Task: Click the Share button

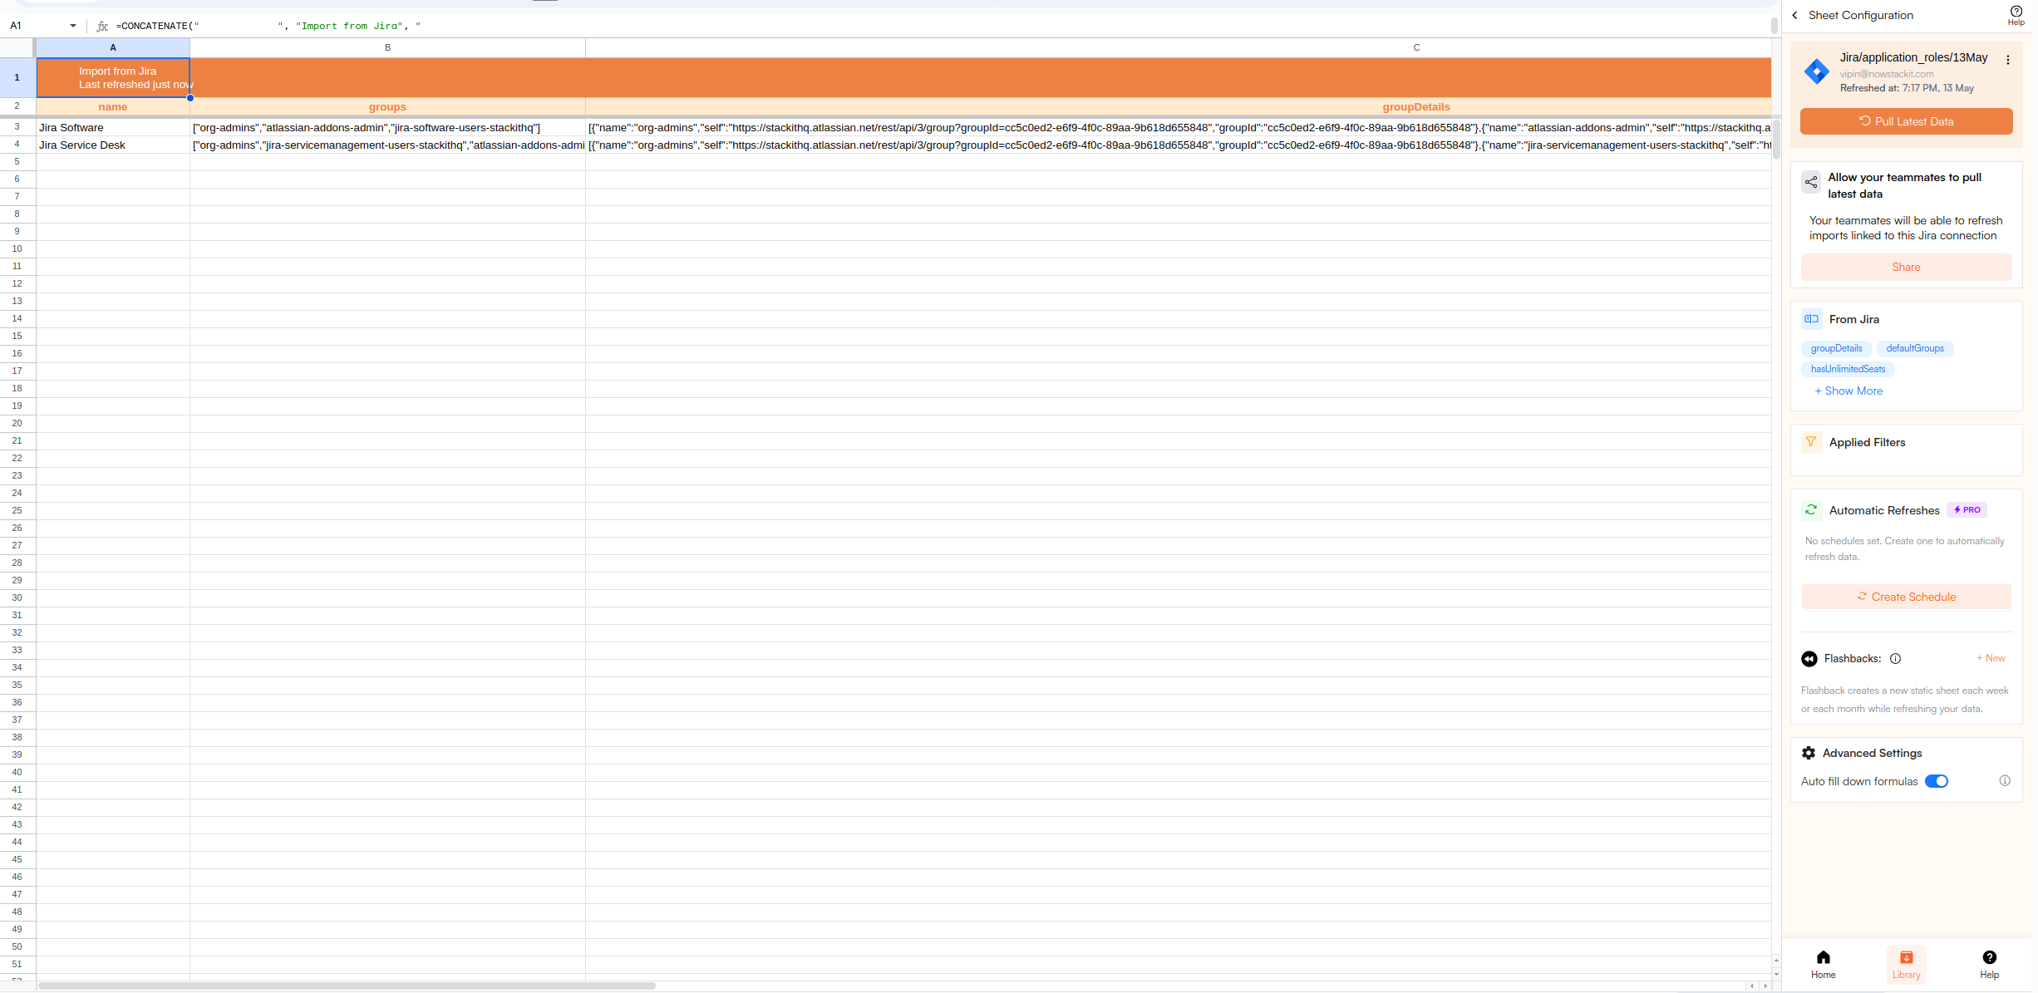Action: point(1906,267)
